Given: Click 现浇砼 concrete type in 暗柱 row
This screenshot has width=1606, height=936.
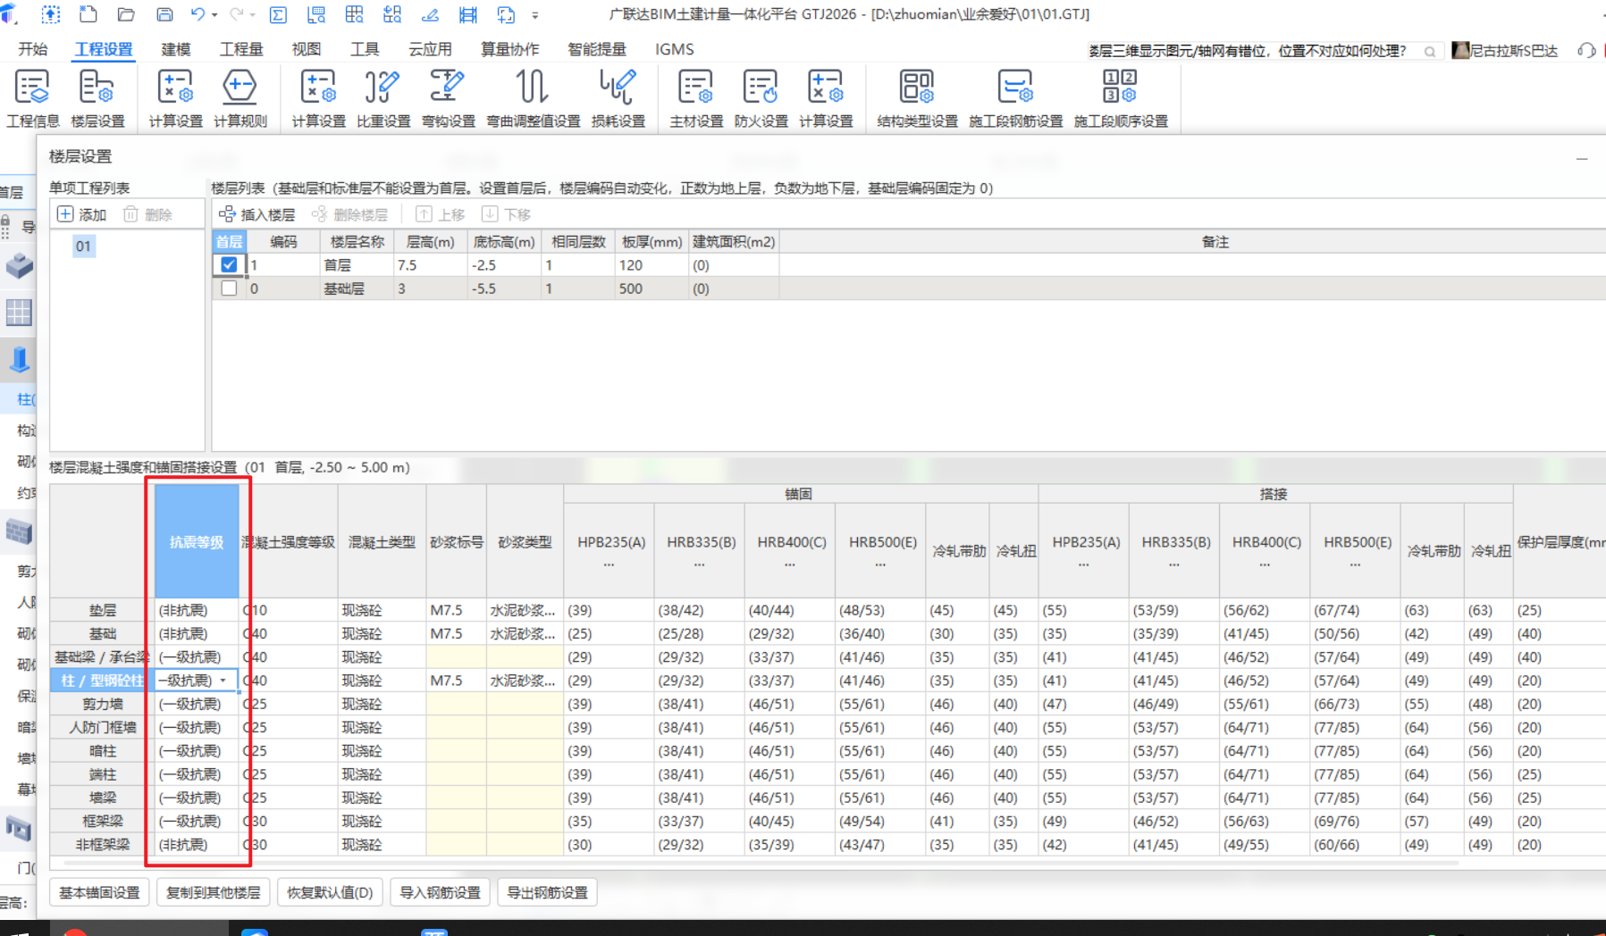Looking at the screenshot, I should 382,750.
